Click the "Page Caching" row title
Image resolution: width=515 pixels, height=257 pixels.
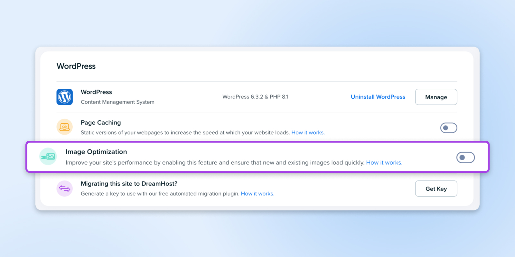coord(101,123)
